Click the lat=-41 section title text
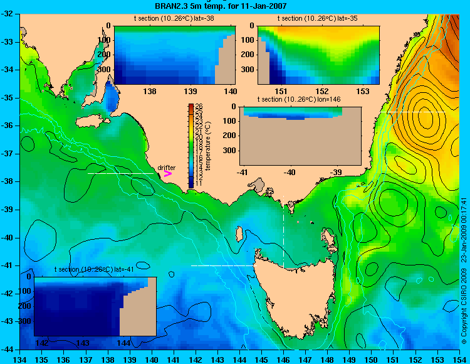This screenshot has height=364, width=470. point(94,269)
